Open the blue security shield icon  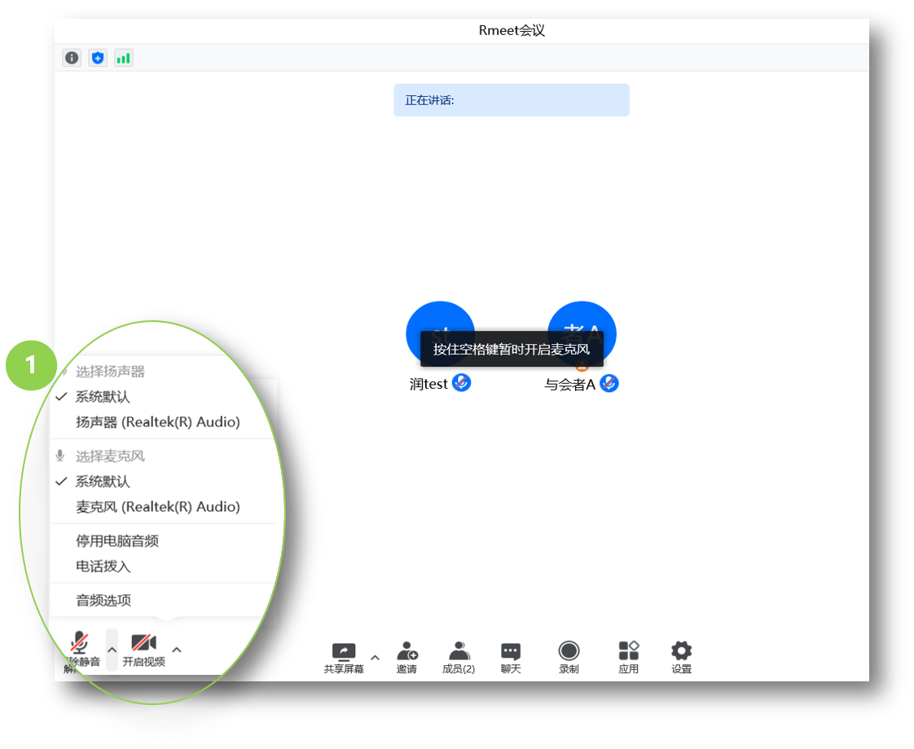98,58
